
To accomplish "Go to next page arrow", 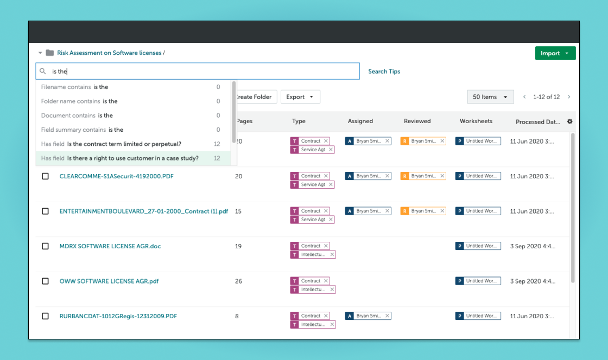I will (x=569, y=97).
